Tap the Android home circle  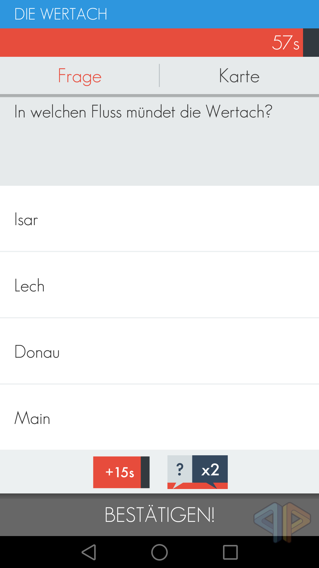pyautogui.click(x=159, y=552)
